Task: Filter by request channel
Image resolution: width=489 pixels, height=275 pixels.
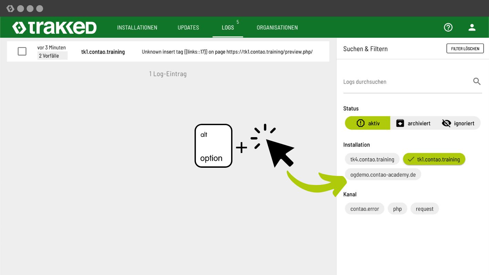Action: point(424,209)
